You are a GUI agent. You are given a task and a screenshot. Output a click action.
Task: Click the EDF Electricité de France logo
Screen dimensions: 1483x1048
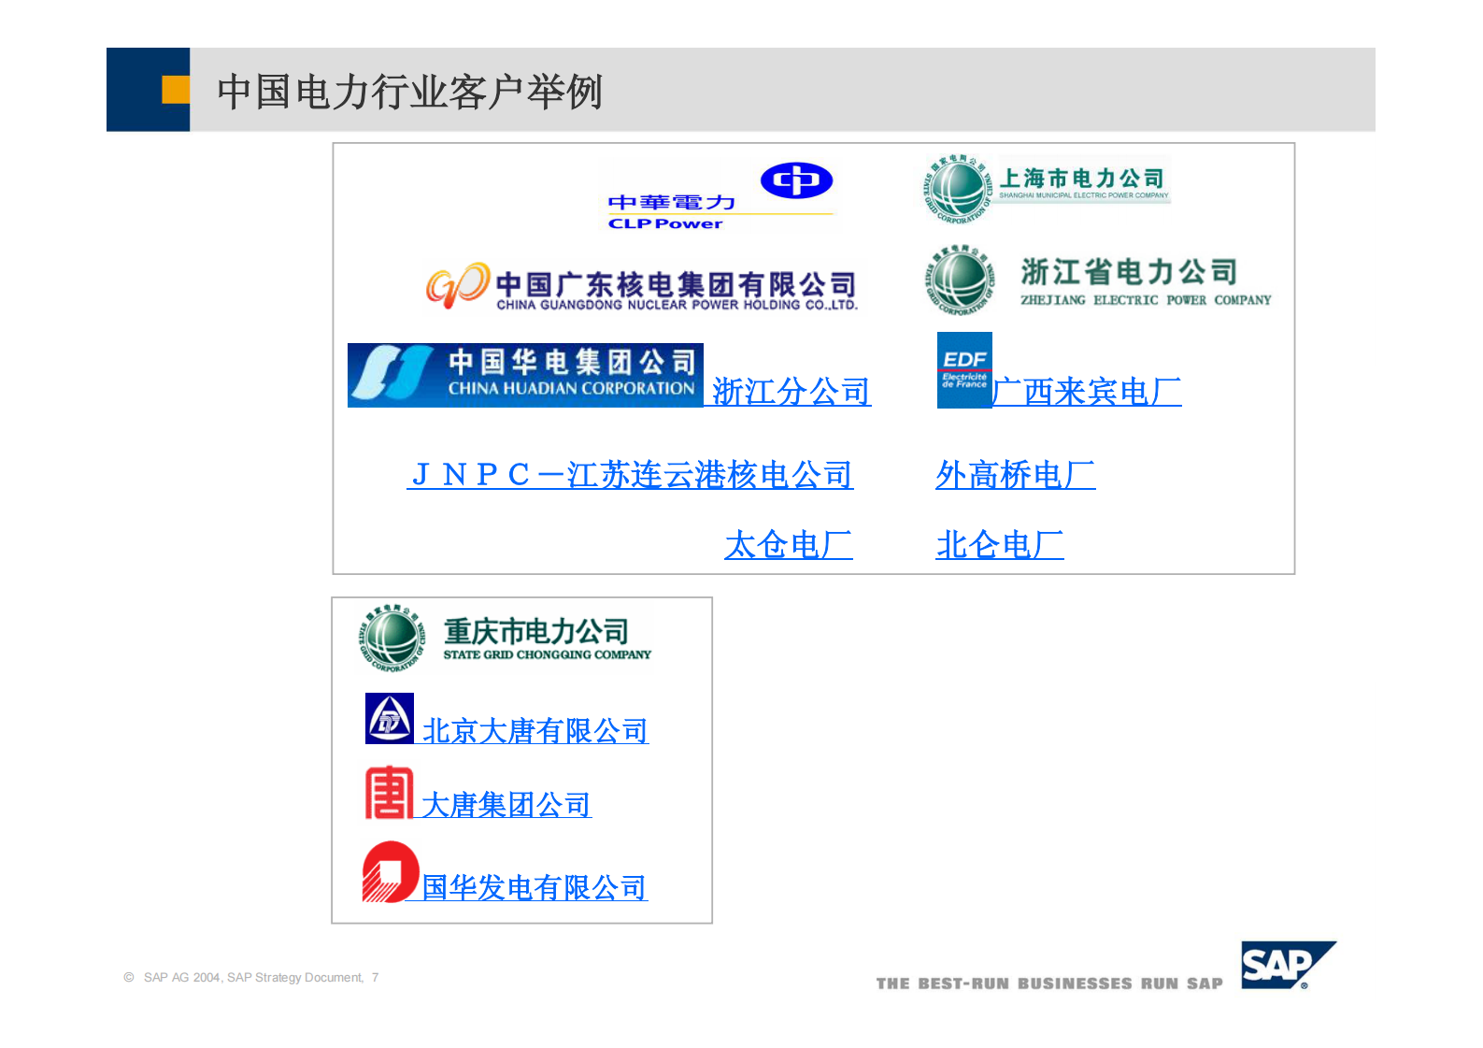point(964,370)
